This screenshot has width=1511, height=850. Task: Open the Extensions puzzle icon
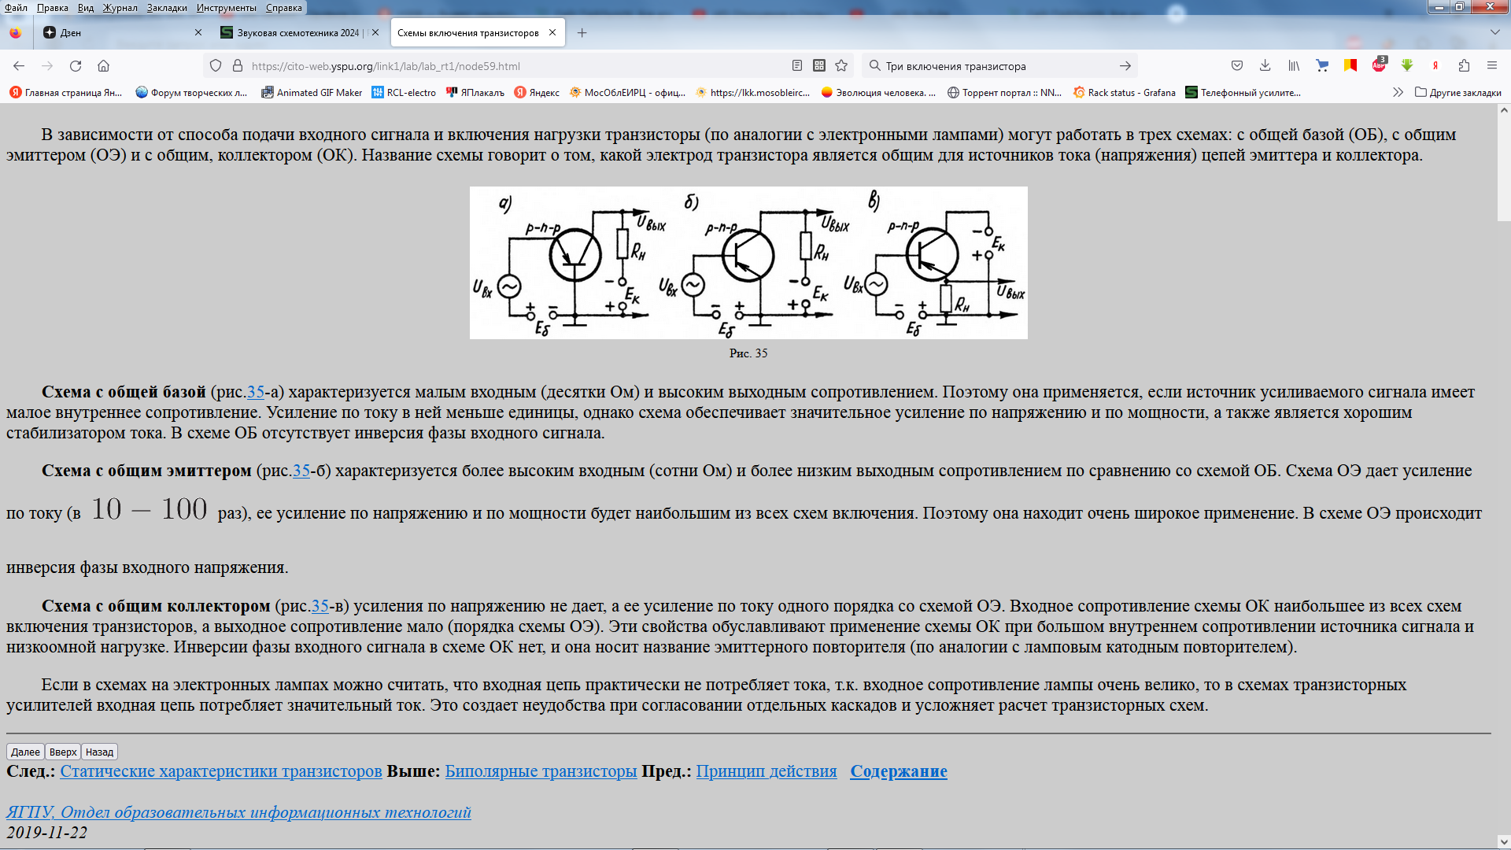[x=1464, y=66]
